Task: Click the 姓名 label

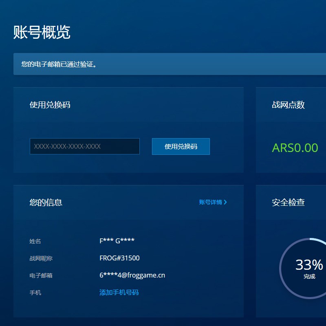Action: click(x=35, y=241)
